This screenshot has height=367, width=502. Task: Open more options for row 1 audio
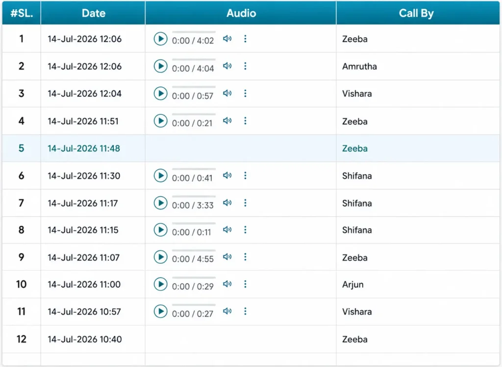pyautogui.click(x=245, y=39)
